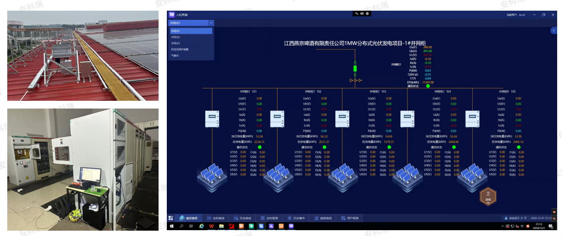Click the inverter icon for 并网柜1 101

pyautogui.click(x=212, y=119)
